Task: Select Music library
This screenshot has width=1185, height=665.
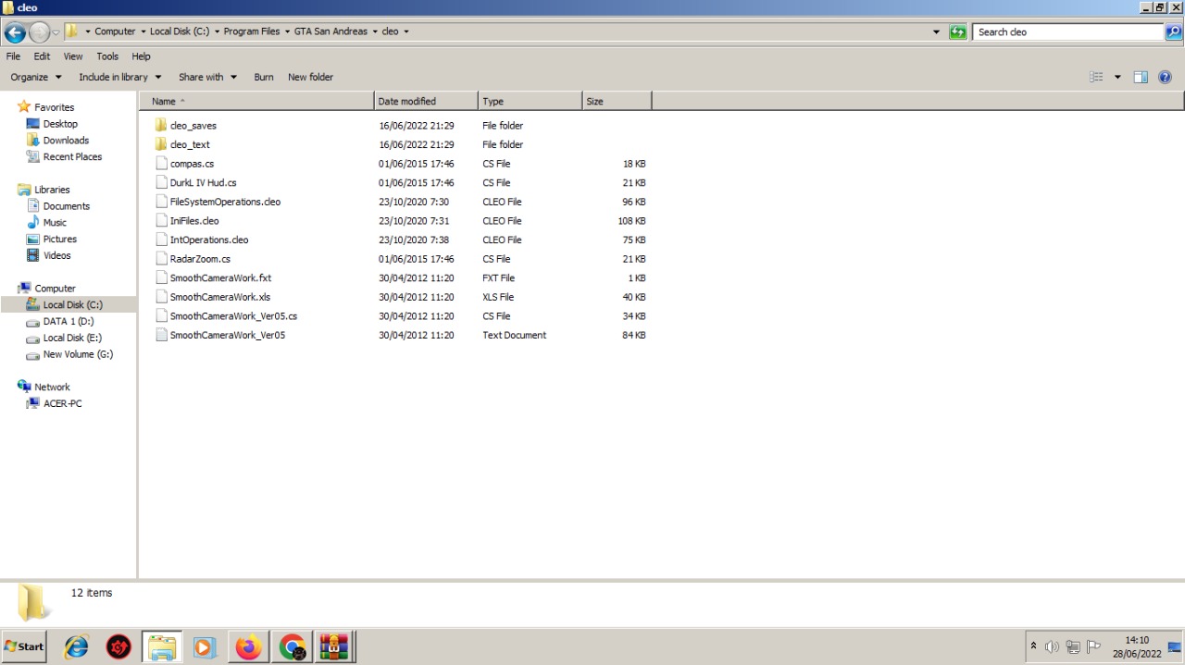Action: tap(55, 223)
